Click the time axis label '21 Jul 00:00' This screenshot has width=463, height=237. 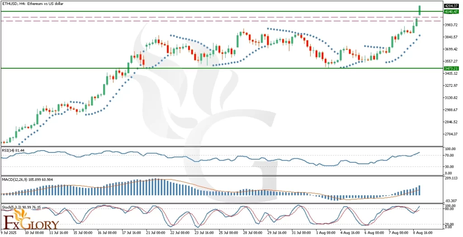(x=156, y=232)
